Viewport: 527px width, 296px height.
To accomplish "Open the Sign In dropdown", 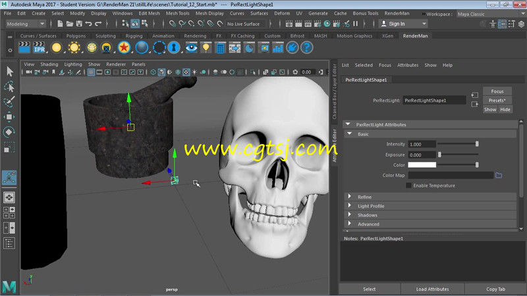I will (x=403, y=24).
